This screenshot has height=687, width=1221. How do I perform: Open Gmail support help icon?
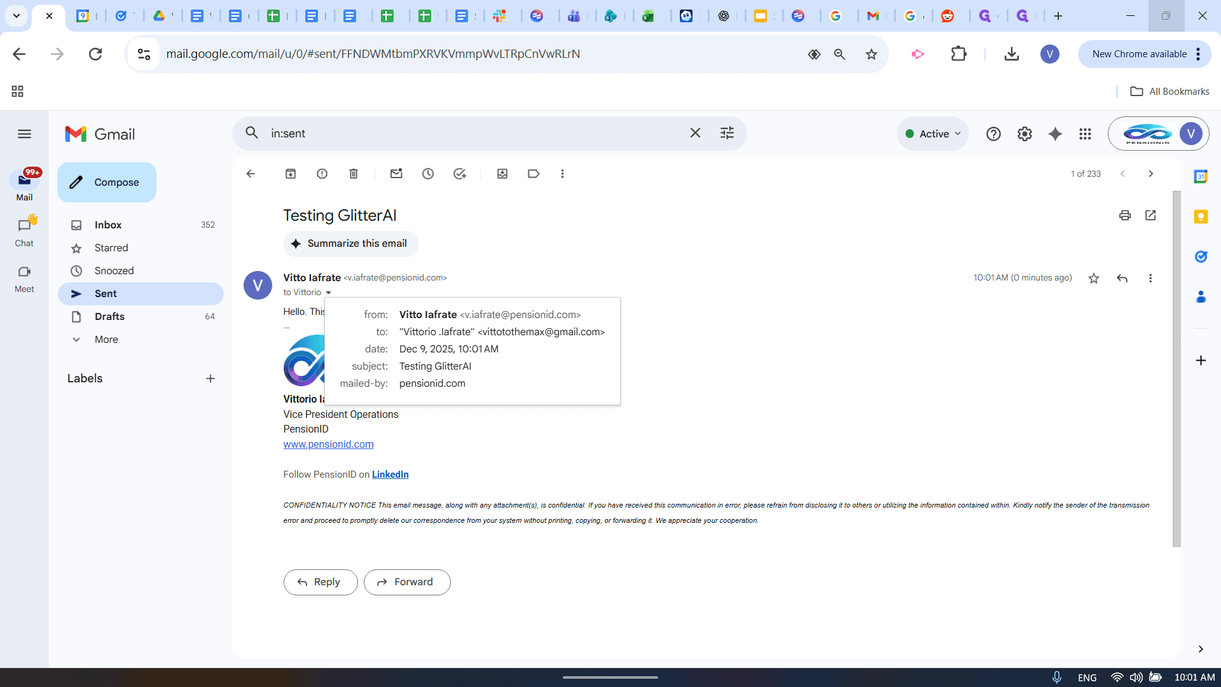[993, 134]
